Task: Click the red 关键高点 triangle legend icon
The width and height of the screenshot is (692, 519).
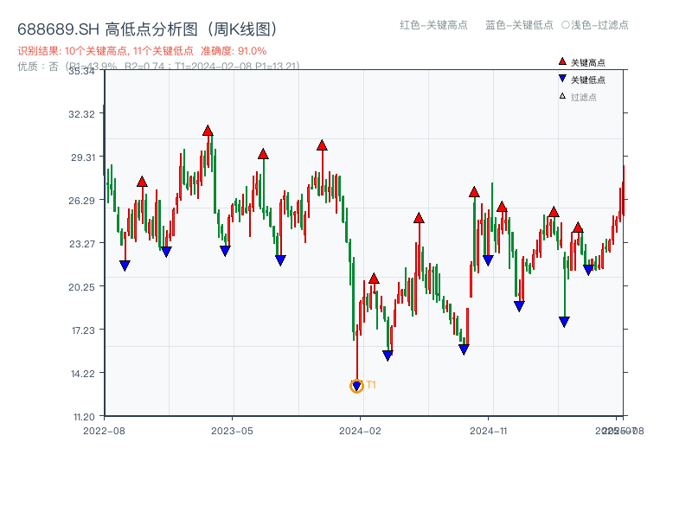Action: pos(562,61)
